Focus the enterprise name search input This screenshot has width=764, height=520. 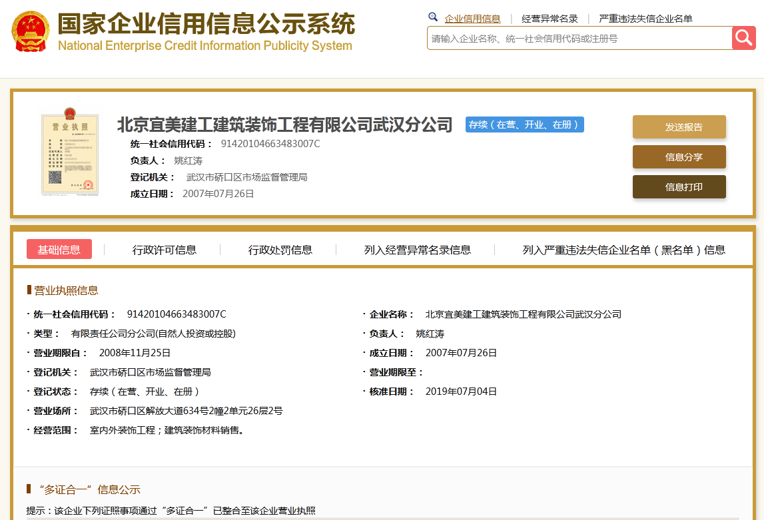coord(579,38)
